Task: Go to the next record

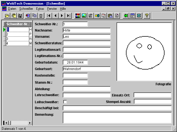Action: (x=62, y=16)
